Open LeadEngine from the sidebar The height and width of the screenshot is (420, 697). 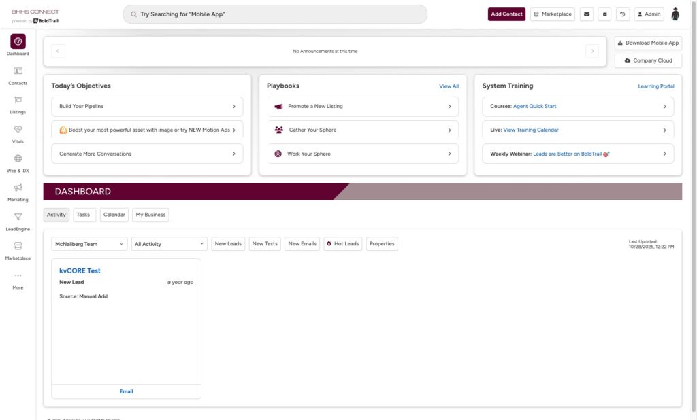tap(18, 221)
